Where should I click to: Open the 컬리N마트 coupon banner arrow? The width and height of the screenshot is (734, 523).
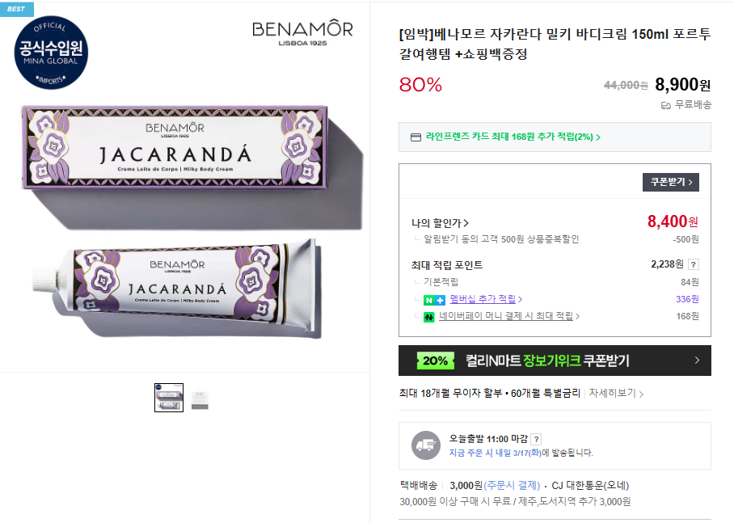[697, 360]
